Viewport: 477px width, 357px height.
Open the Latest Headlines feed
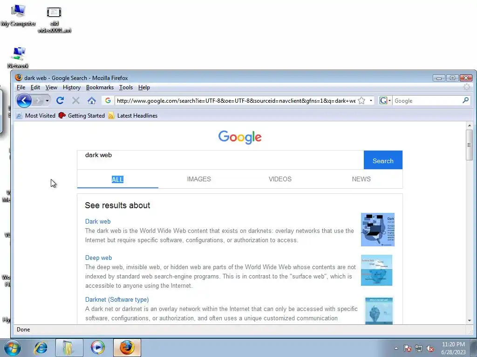point(133,116)
